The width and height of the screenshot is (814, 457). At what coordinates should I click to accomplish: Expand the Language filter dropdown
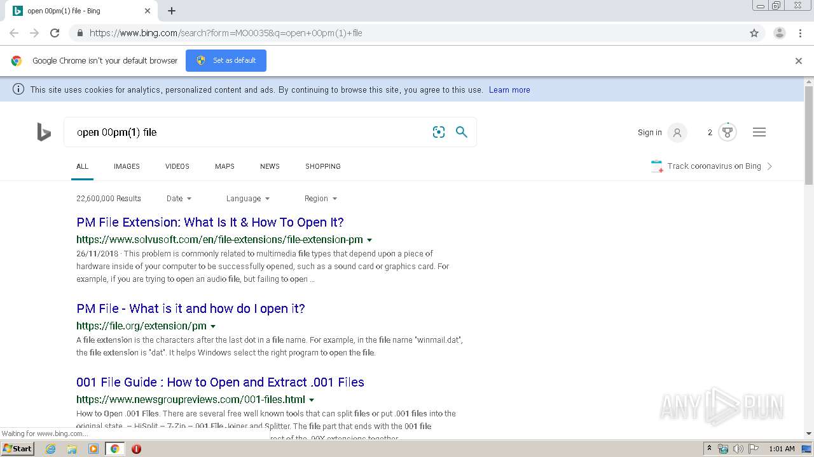point(248,199)
